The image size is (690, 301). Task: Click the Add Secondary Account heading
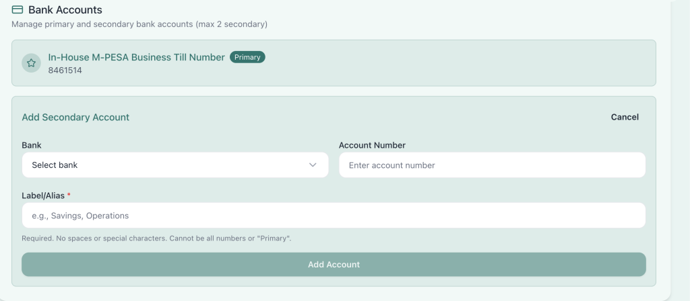tap(75, 117)
